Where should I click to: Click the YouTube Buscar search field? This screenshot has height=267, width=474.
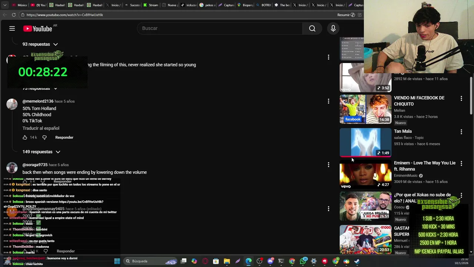coord(220,28)
